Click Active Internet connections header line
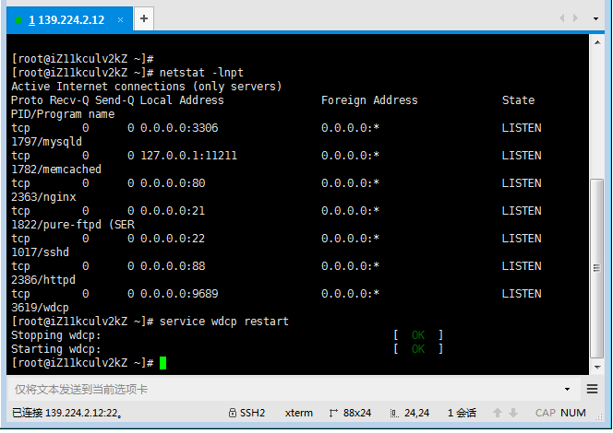The width and height of the screenshot is (613, 433). [x=146, y=87]
